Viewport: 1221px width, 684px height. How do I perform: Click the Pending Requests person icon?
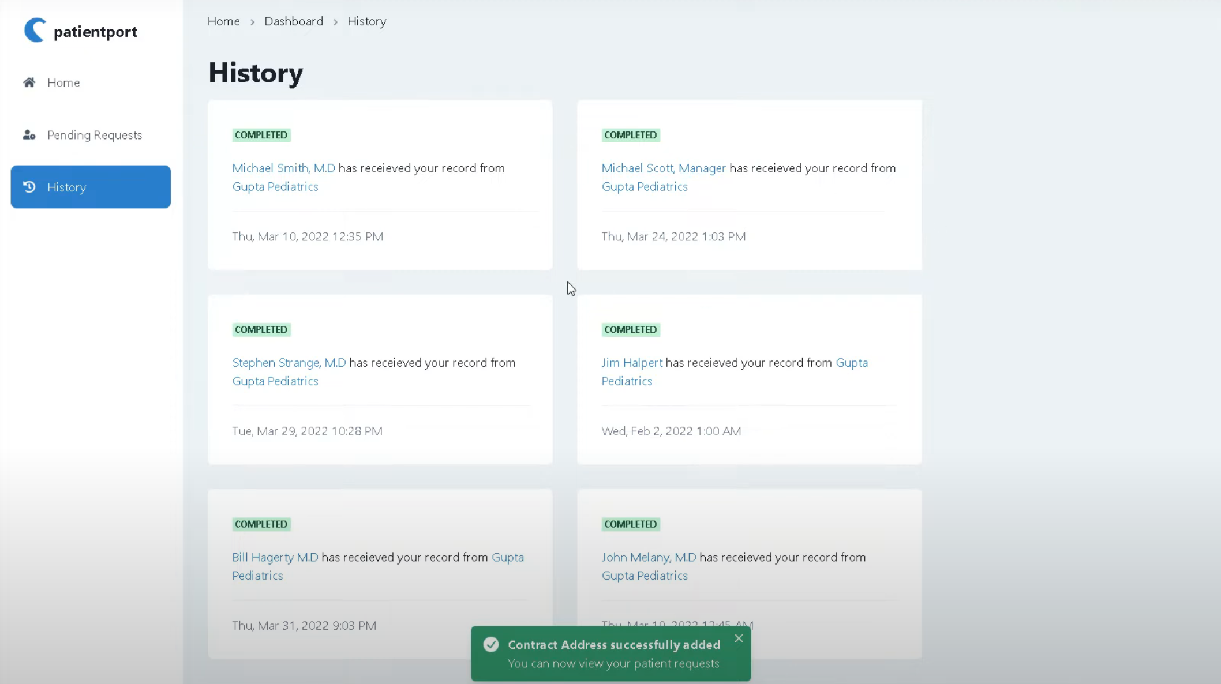(29, 135)
